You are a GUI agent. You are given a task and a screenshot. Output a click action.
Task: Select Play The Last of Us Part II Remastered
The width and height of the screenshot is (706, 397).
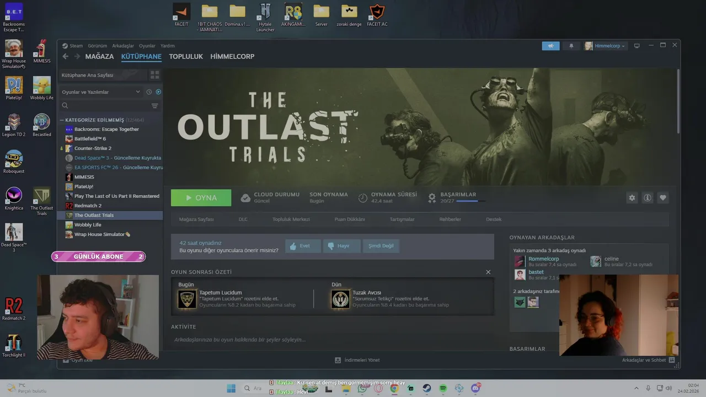tap(110, 196)
